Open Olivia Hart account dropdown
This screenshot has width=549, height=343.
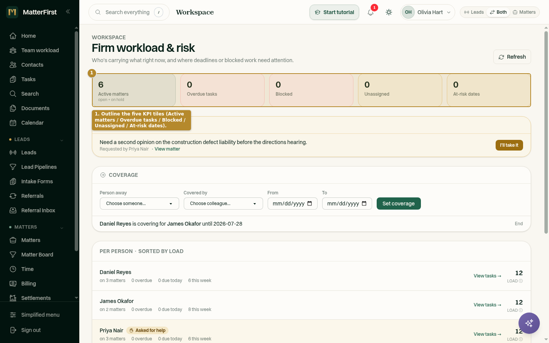click(428, 12)
